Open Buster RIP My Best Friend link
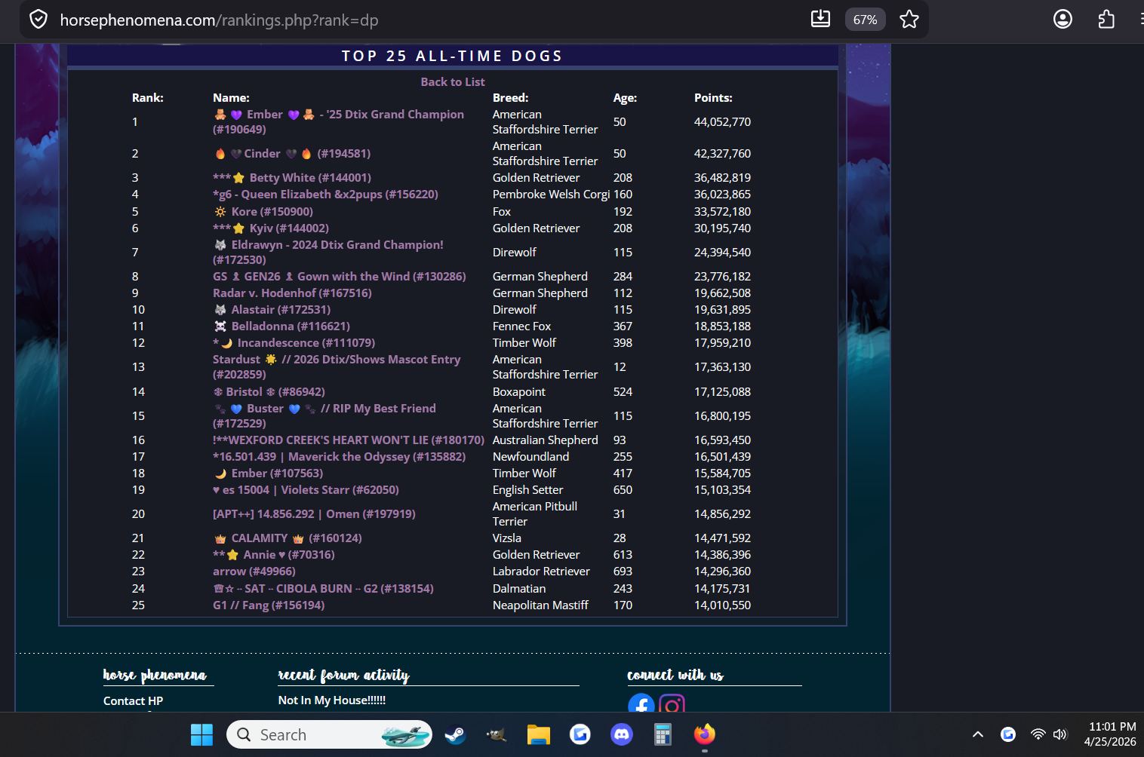Viewport: 1144px width, 757px height. pos(324,416)
